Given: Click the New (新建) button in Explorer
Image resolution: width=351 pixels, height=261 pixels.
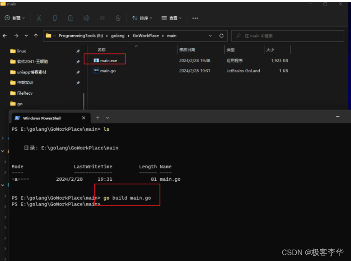Looking at the screenshot, I should pos(14,18).
